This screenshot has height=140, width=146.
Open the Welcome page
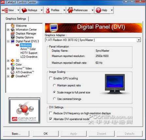tap(21, 26)
